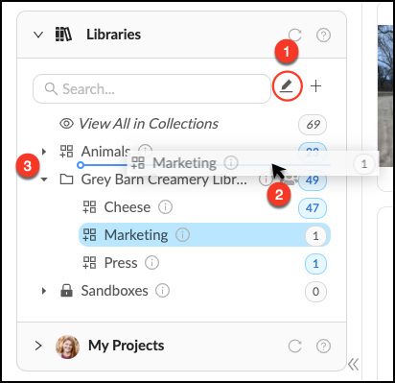Click the Press count badge

click(x=315, y=264)
